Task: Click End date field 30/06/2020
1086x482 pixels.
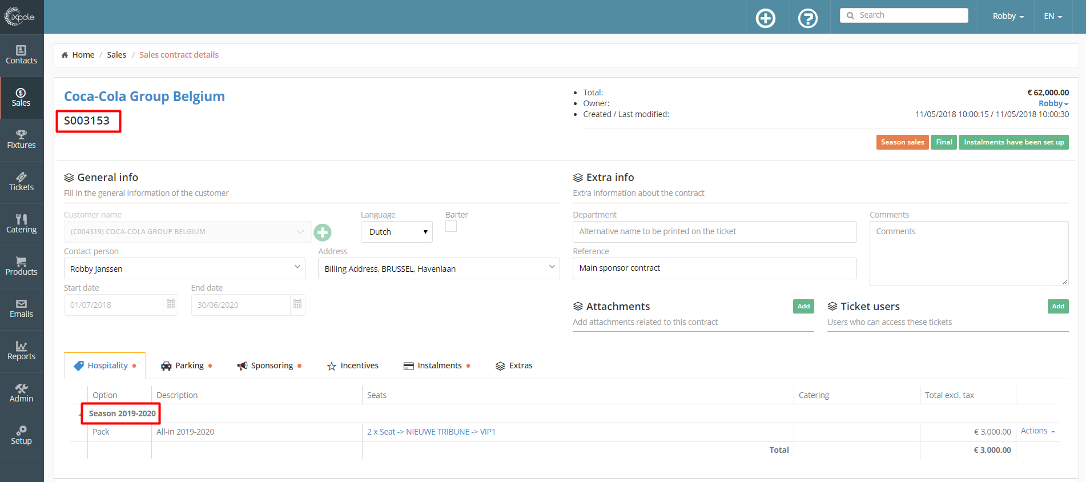Action: click(241, 304)
